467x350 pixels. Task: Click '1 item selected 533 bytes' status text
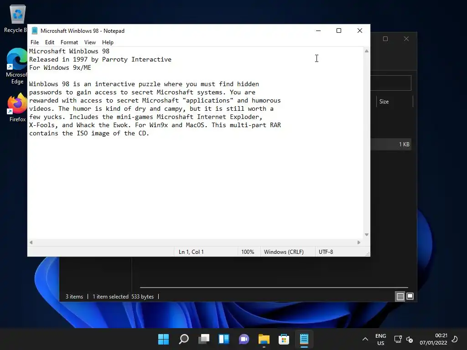(123, 296)
